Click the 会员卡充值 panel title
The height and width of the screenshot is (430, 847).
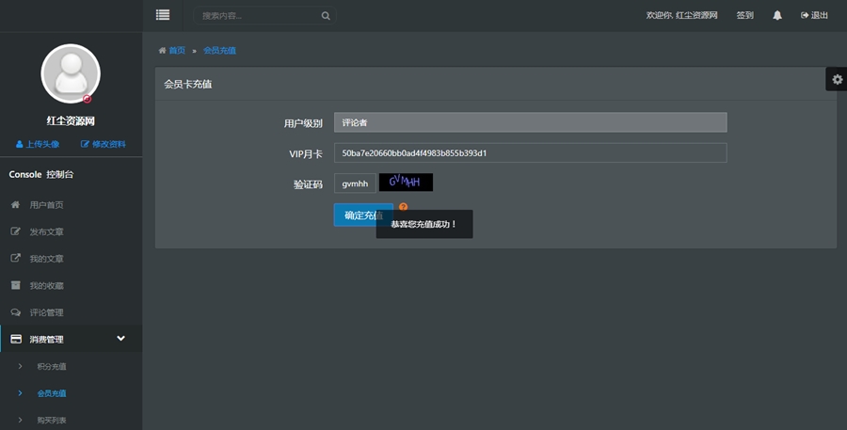tap(188, 85)
